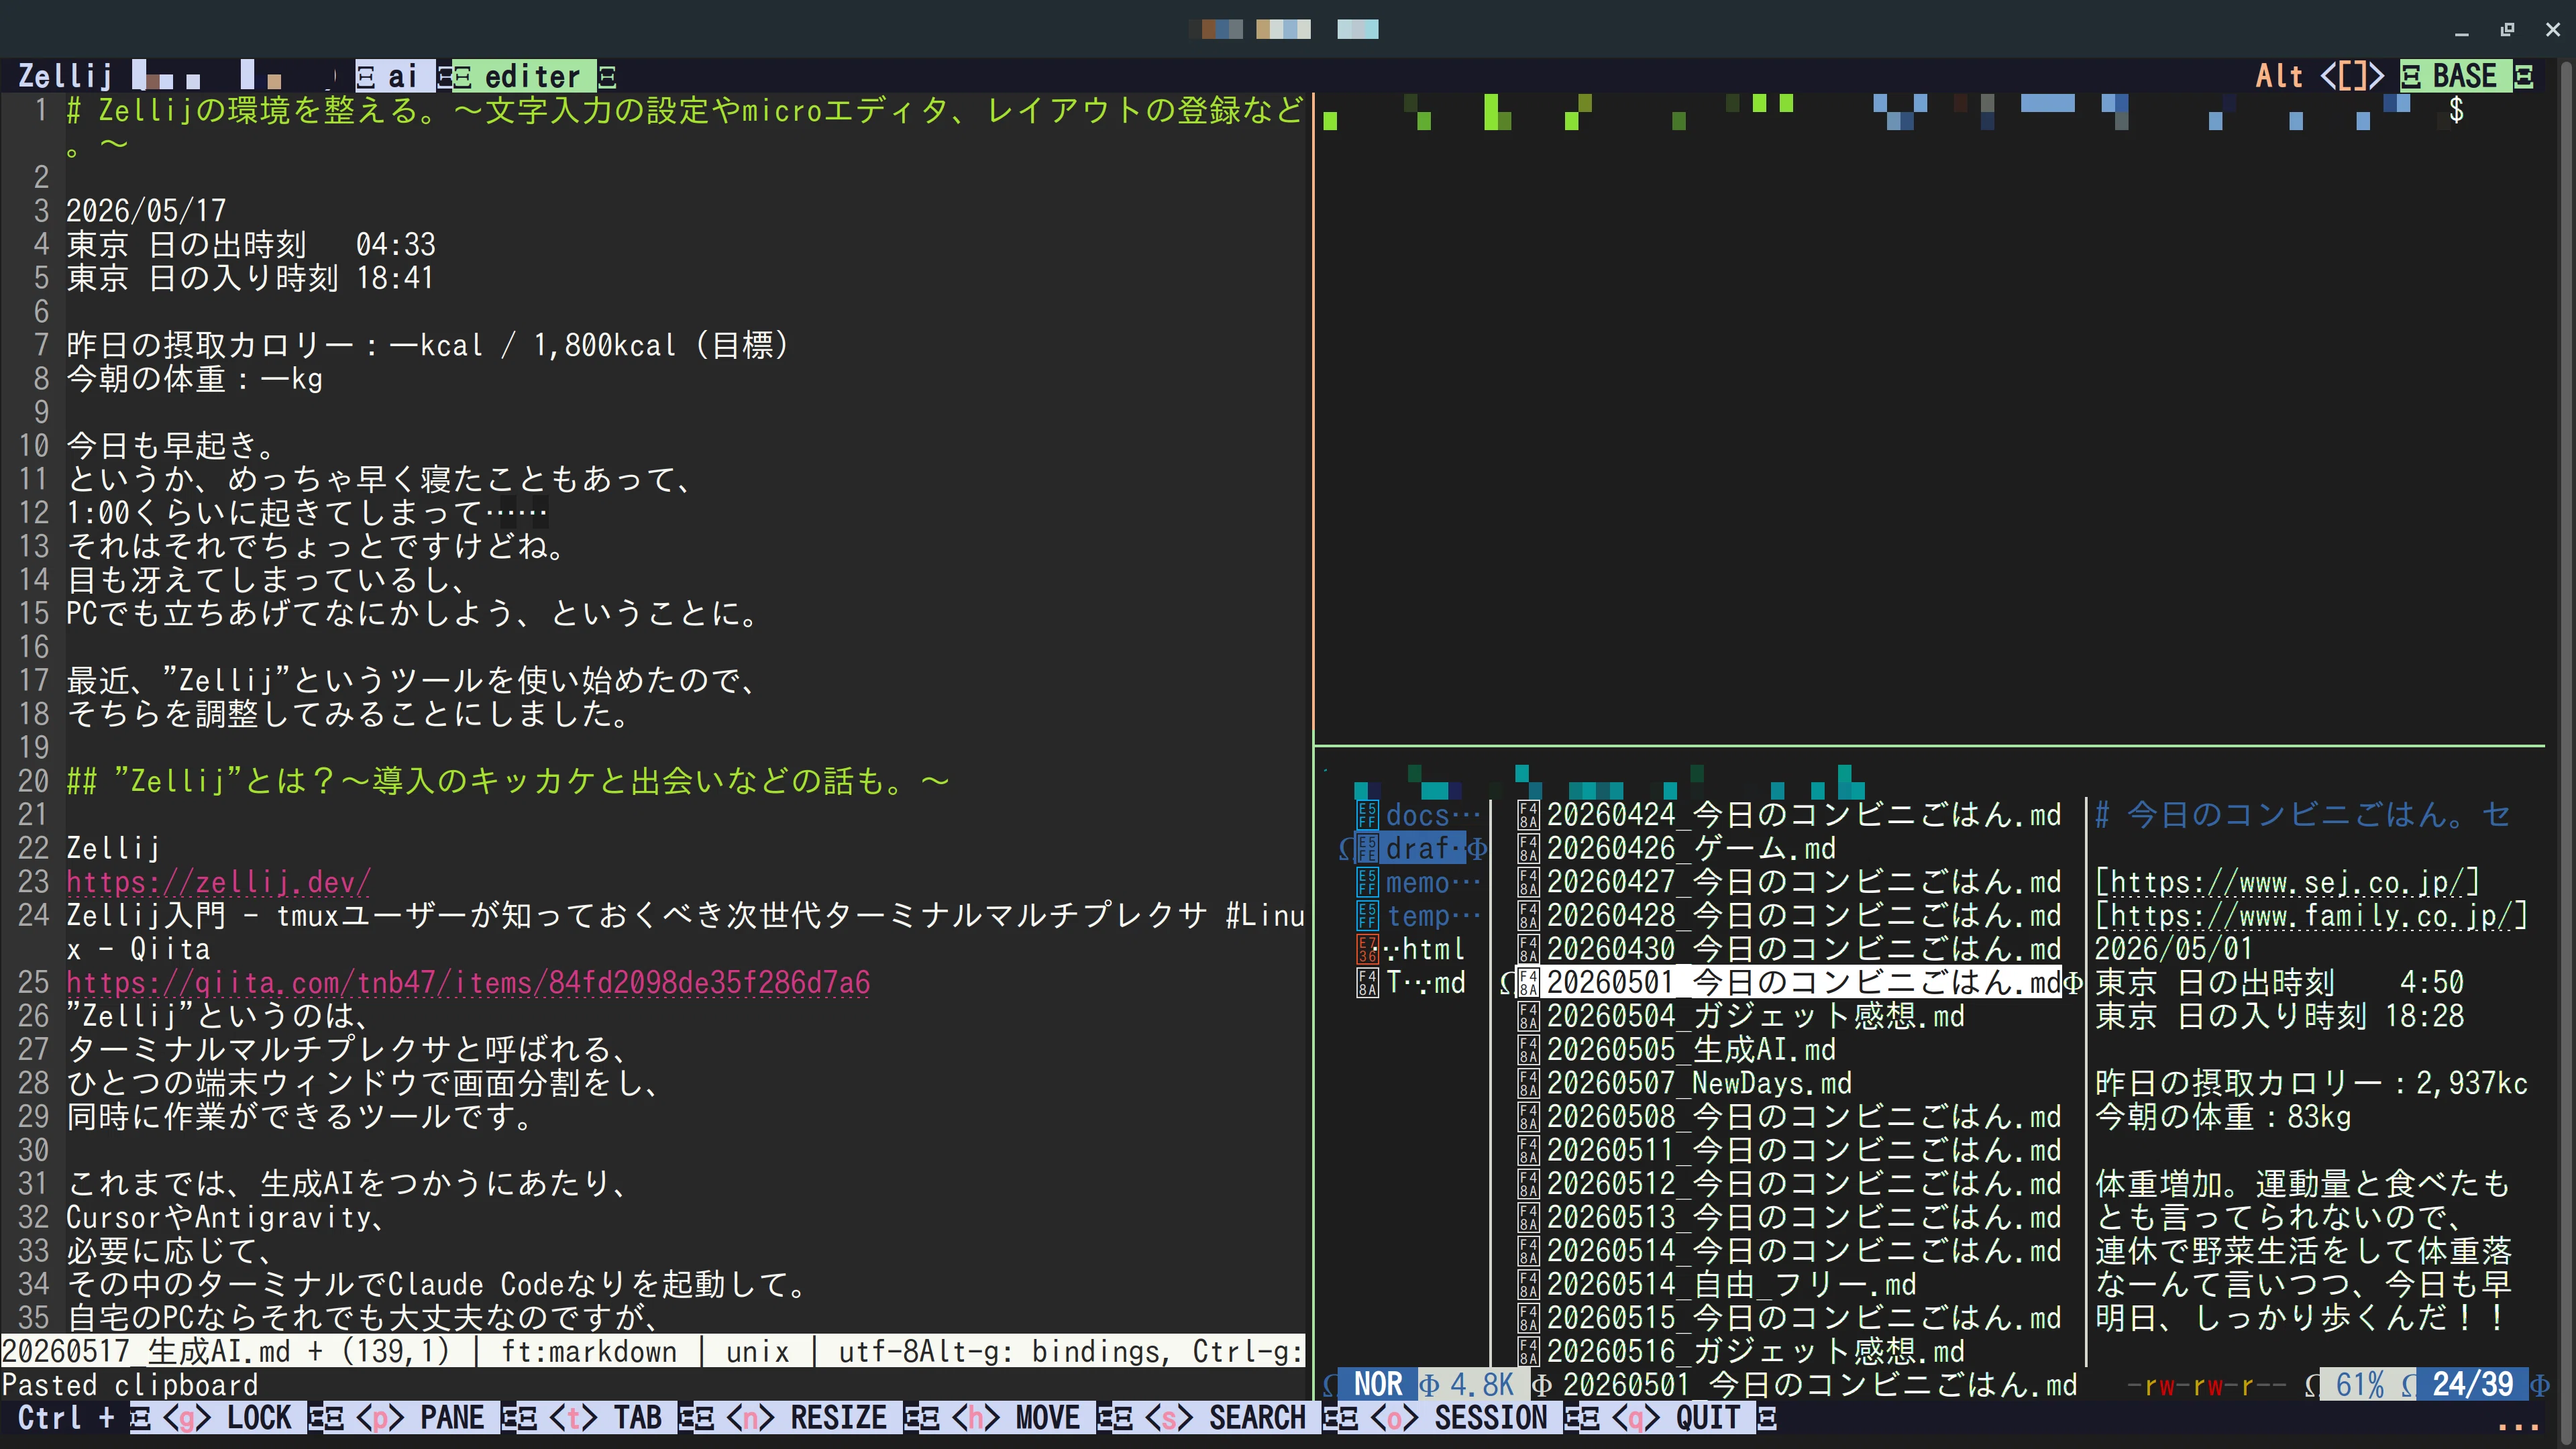2576x1449 pixels.
Task: Click the folder icon next to memo
Action: click(x=1367, y=882)
